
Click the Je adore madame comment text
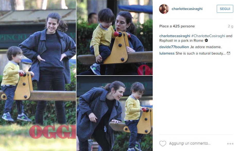click(206, 47)
